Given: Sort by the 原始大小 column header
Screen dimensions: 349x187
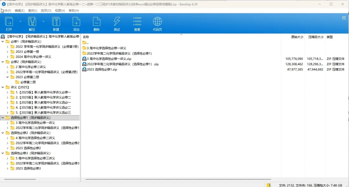Looking at the screenshot, I should pos(297,37).
